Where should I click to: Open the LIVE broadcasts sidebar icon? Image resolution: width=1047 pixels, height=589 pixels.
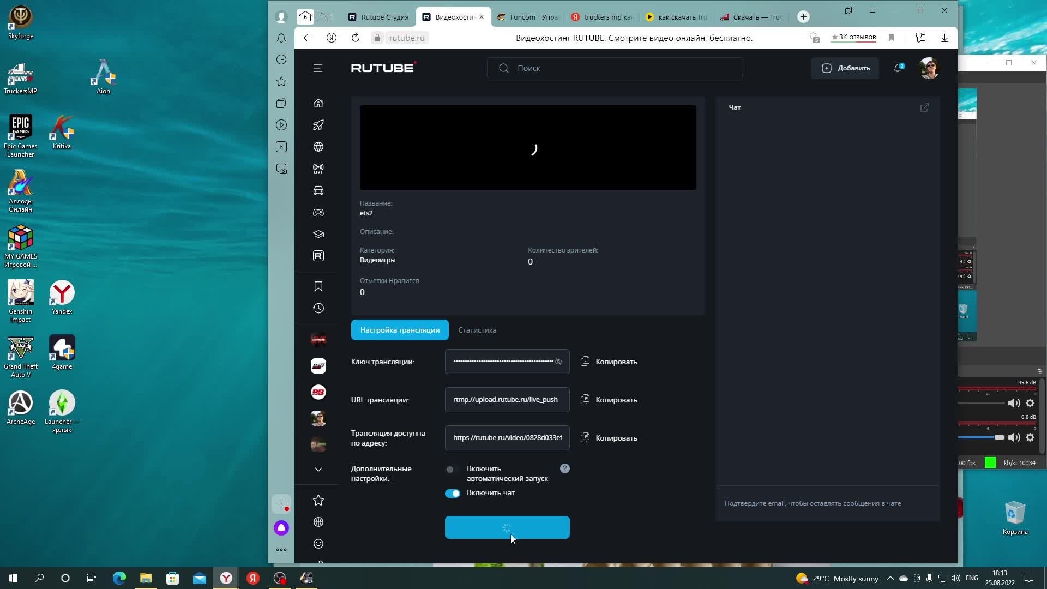[x=318, y=169]
